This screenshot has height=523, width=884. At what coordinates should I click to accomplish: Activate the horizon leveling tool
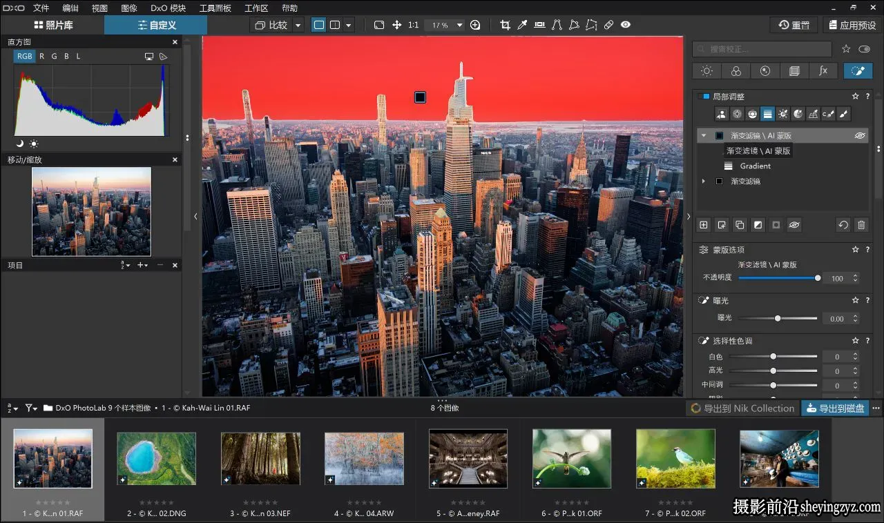coord(539,25)
